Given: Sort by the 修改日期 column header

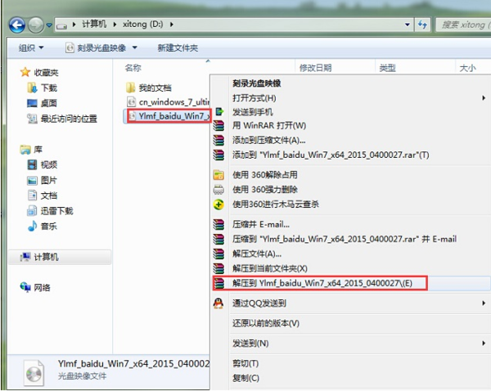Looking at the screenshot, I should tap(315, 68).
